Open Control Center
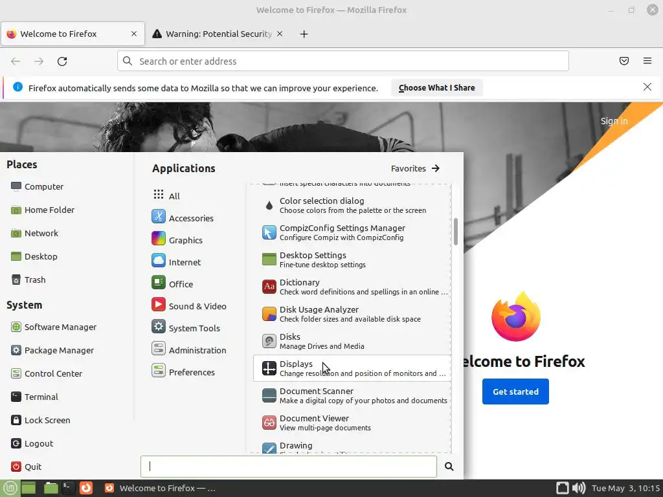The width and height of the screenshot is (663, 497). pos(47,373)
